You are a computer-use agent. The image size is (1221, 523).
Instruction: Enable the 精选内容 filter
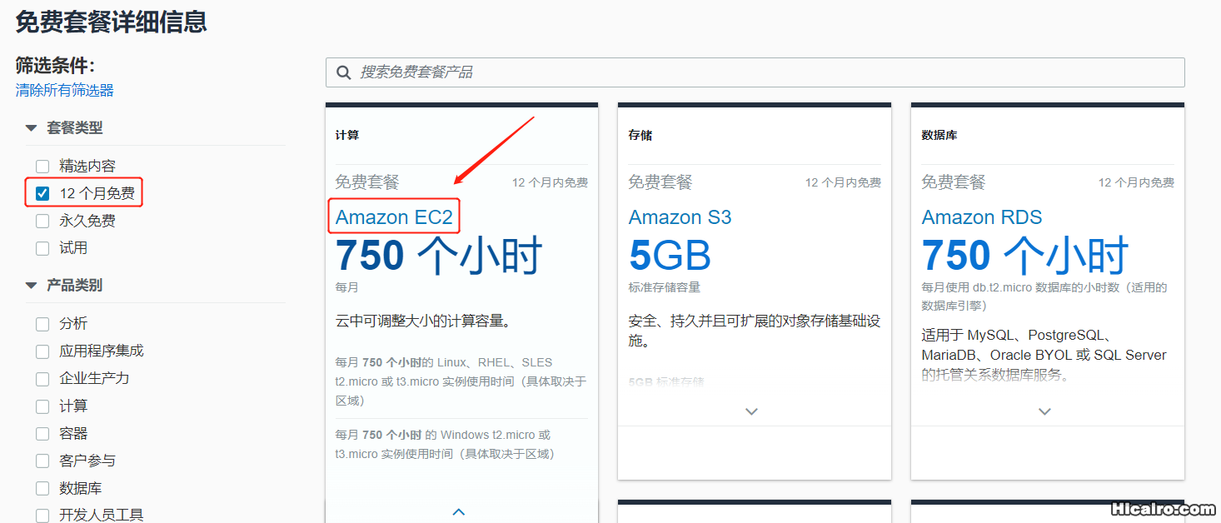click(42, 166)
